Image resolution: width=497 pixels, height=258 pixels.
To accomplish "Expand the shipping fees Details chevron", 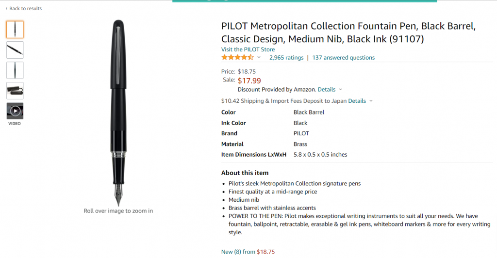I will pyautogui.click(x=371, y=101).
